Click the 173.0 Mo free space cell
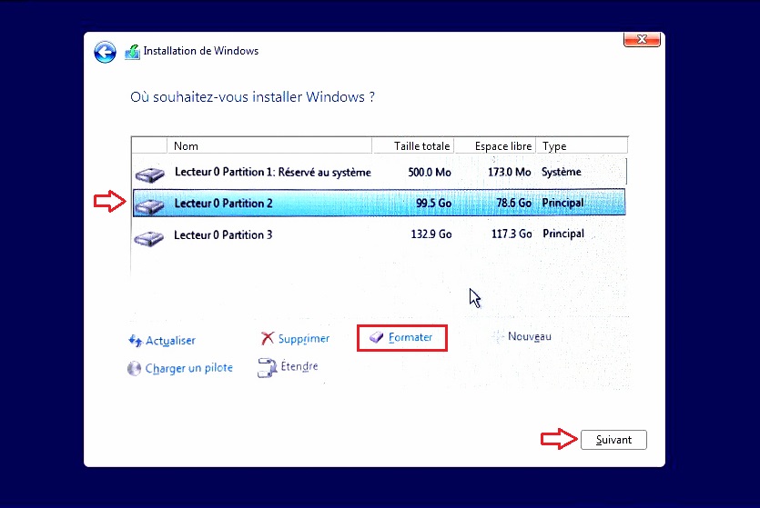 (x=510, y=173)
